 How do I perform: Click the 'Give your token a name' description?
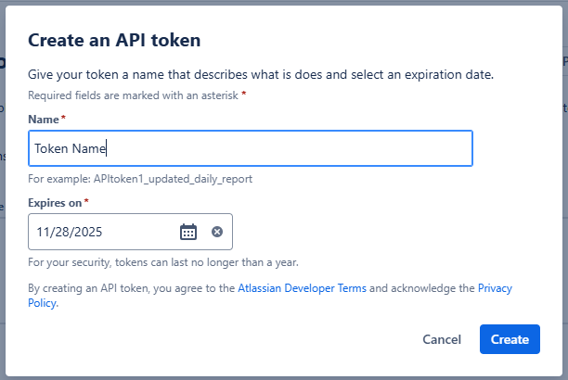[274, 75]
